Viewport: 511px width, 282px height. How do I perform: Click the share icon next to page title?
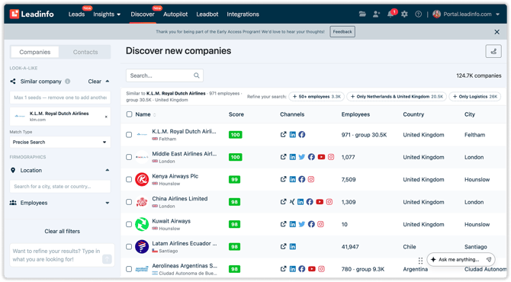coord(493,51)
